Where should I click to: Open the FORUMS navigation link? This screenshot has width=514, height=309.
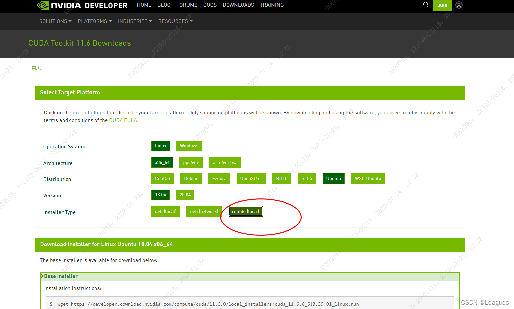pyautogui.click(x=187, y=5)
